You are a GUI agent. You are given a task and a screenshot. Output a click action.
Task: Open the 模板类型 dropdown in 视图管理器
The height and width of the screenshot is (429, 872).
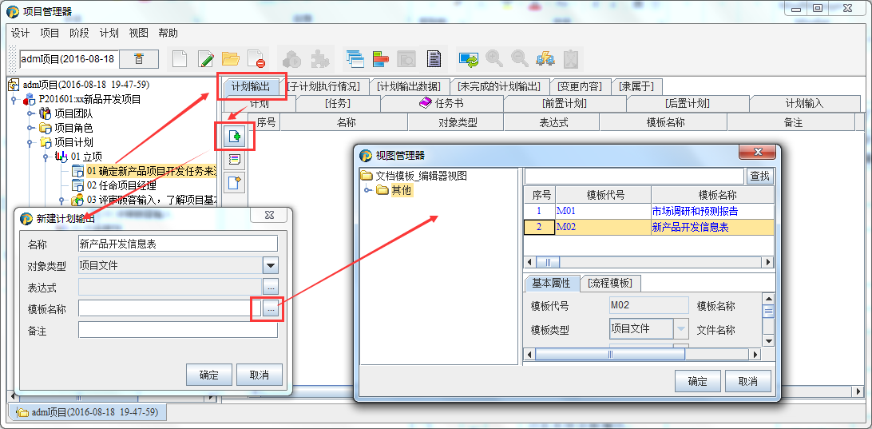[681, 329]
